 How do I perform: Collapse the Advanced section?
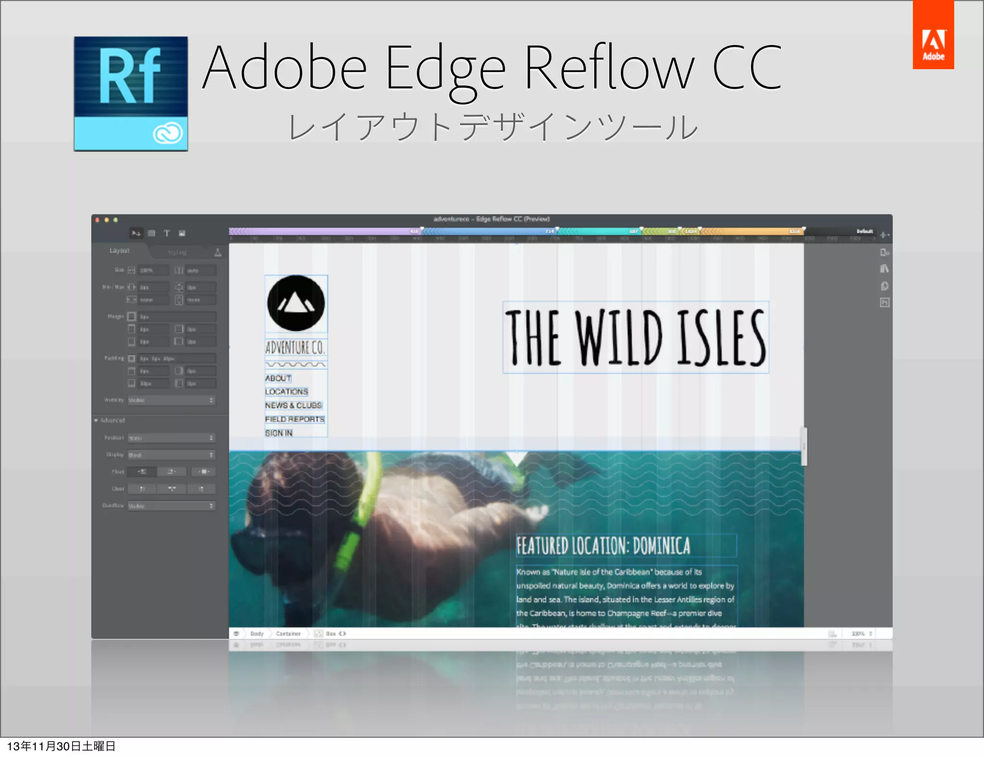coord(96,420)
